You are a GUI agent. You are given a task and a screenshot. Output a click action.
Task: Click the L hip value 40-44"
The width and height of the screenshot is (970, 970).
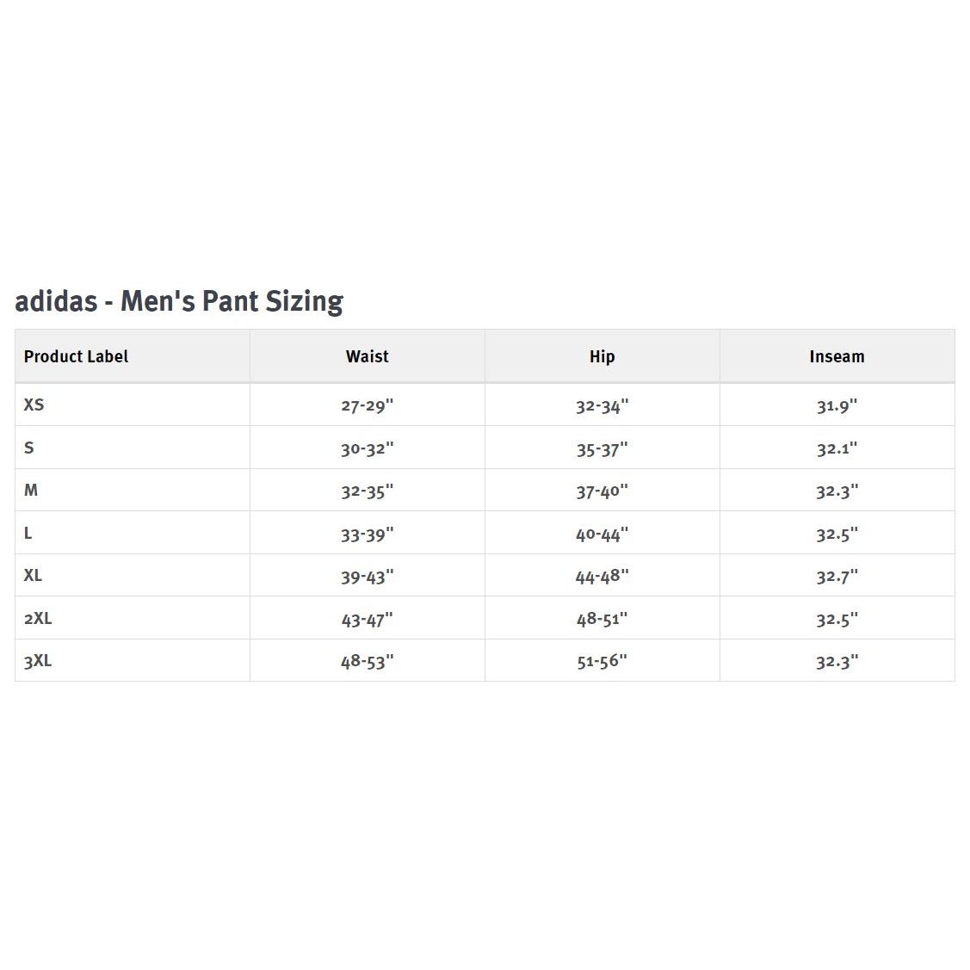[602, 534]
